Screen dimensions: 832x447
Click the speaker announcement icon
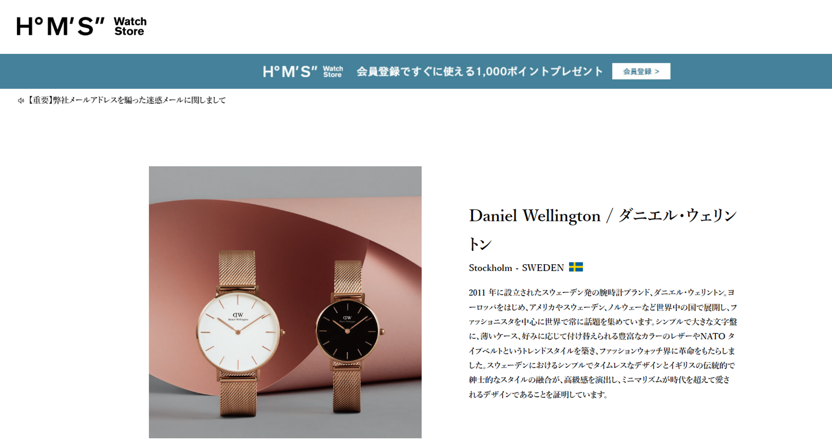click(21, 101)
